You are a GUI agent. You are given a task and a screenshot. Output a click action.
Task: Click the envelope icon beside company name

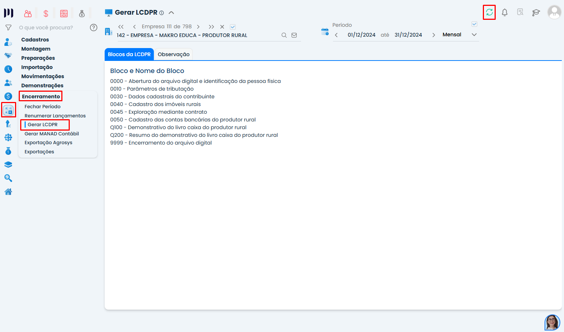coord(294,35)
